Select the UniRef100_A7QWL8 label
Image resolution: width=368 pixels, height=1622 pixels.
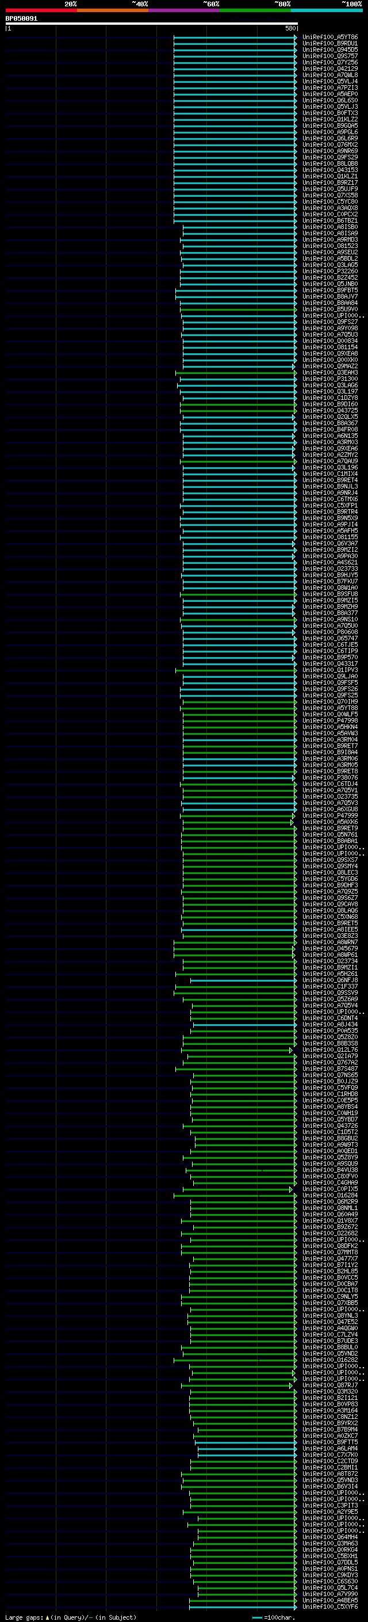point(330,75)
